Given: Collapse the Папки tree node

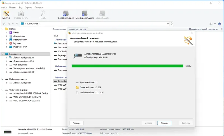Looking at the screenshot, I should (x=3, y=29).
